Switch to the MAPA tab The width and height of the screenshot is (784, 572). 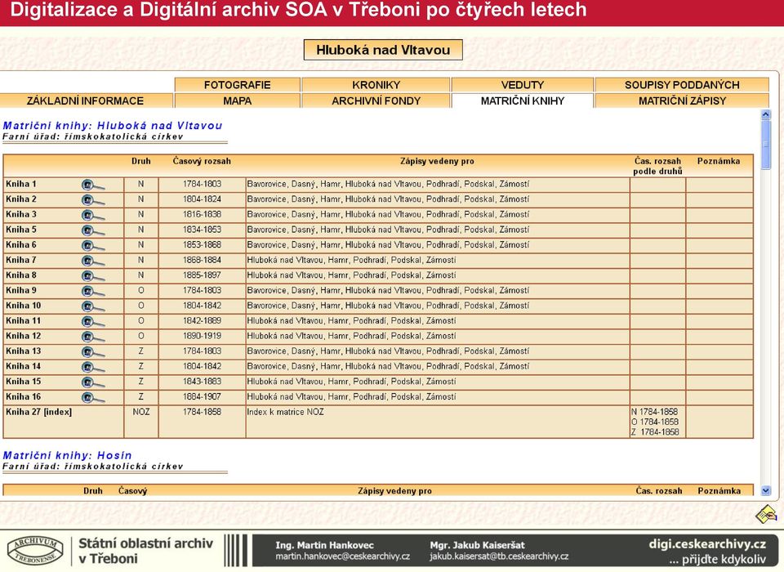click(x=237, y=101)
